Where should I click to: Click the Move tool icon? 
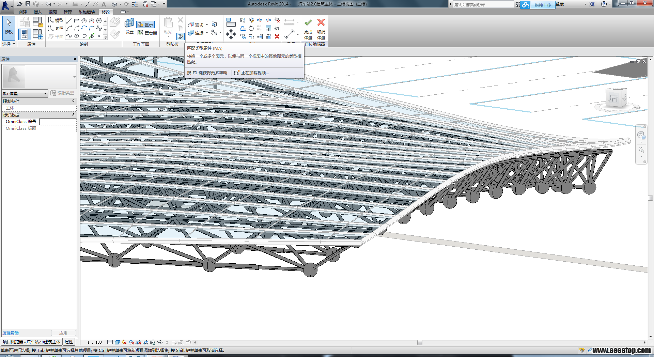tap(231, 34)
